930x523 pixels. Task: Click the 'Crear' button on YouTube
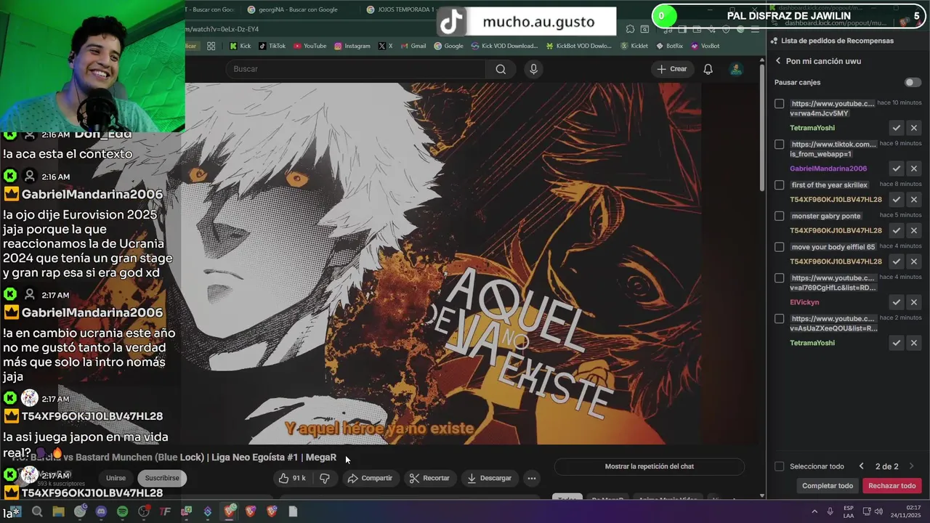(671, 69)
